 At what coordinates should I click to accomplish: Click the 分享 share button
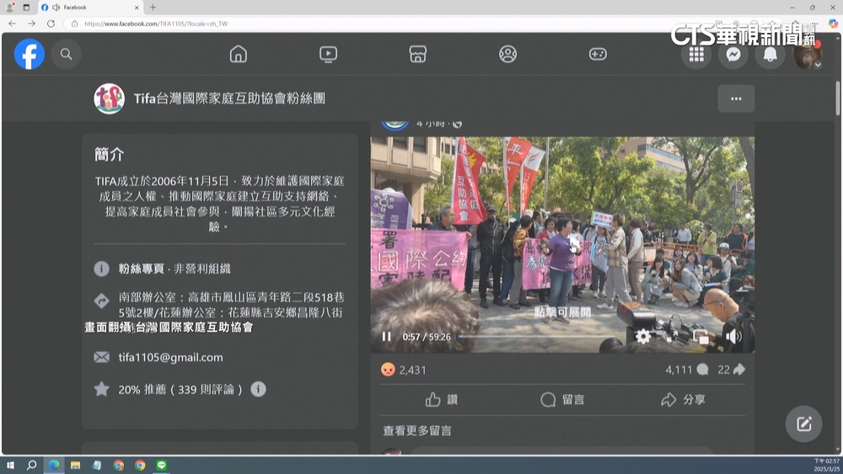click(x=684, y=399)
